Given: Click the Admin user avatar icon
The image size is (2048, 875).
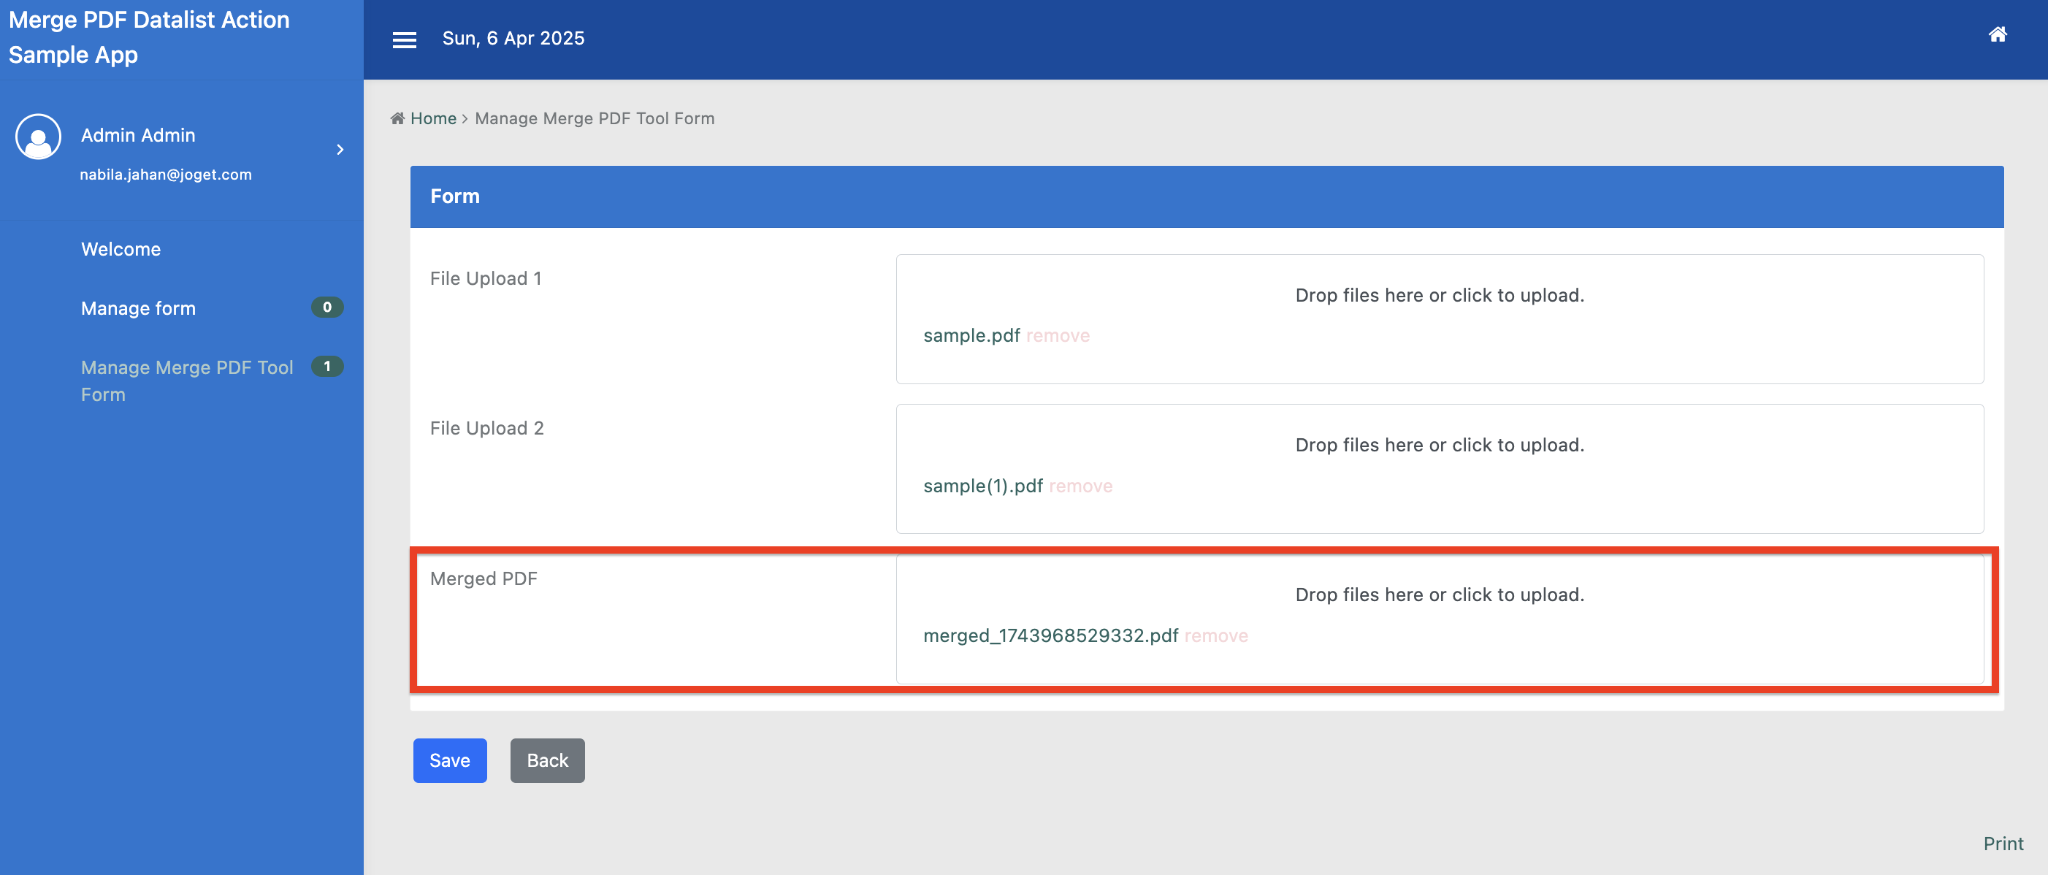Looking at the screenshot, I should coord(38,137).
